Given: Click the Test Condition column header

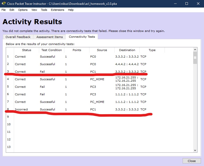Looking at the screenshot, I should click(52, 50).
